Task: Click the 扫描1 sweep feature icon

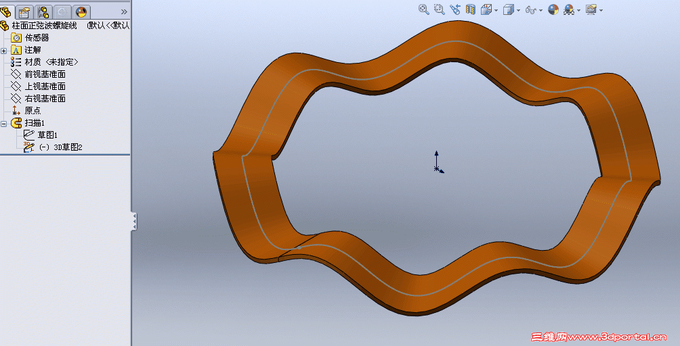Action: point(16,123)
